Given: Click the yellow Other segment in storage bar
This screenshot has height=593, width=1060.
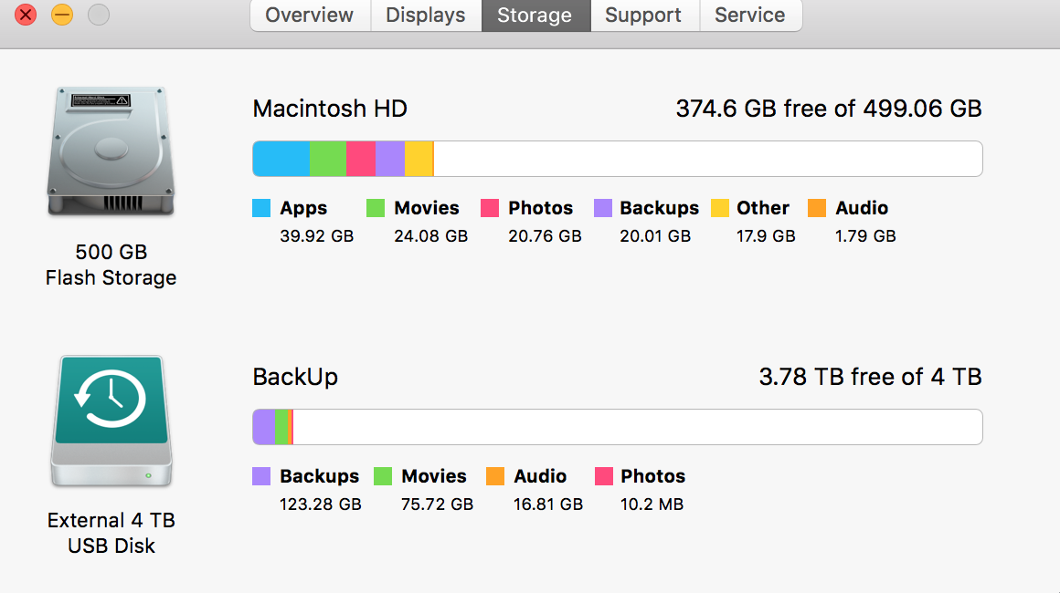Looking at the screenshot, I should coord(419,159).
